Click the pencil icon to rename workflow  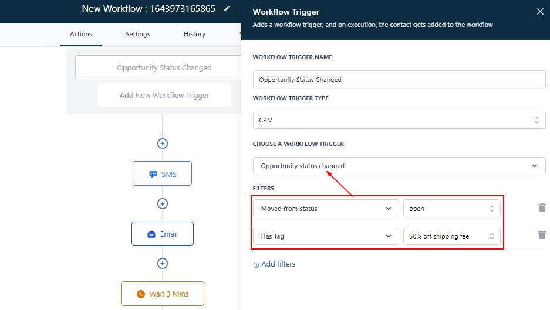227,9
